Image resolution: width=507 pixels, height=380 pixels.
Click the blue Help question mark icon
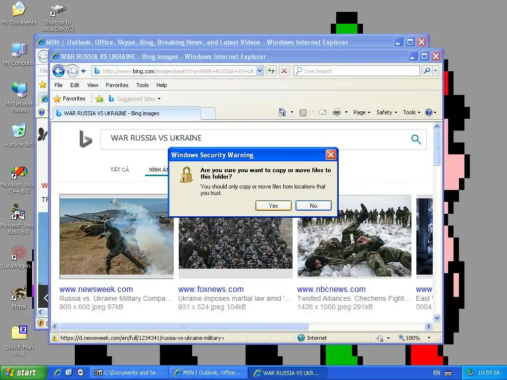coord(429,112)
